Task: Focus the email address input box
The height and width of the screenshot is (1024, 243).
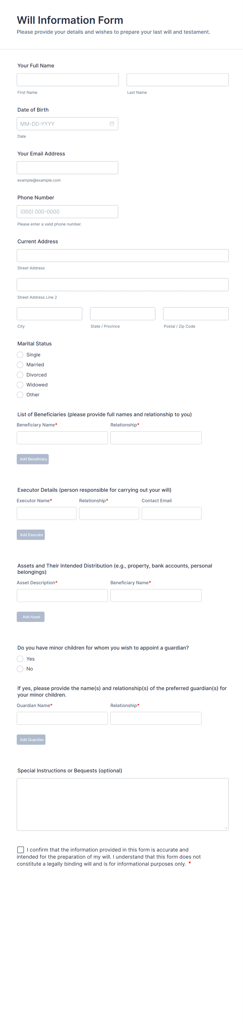Action: click(x=67, y=168)
